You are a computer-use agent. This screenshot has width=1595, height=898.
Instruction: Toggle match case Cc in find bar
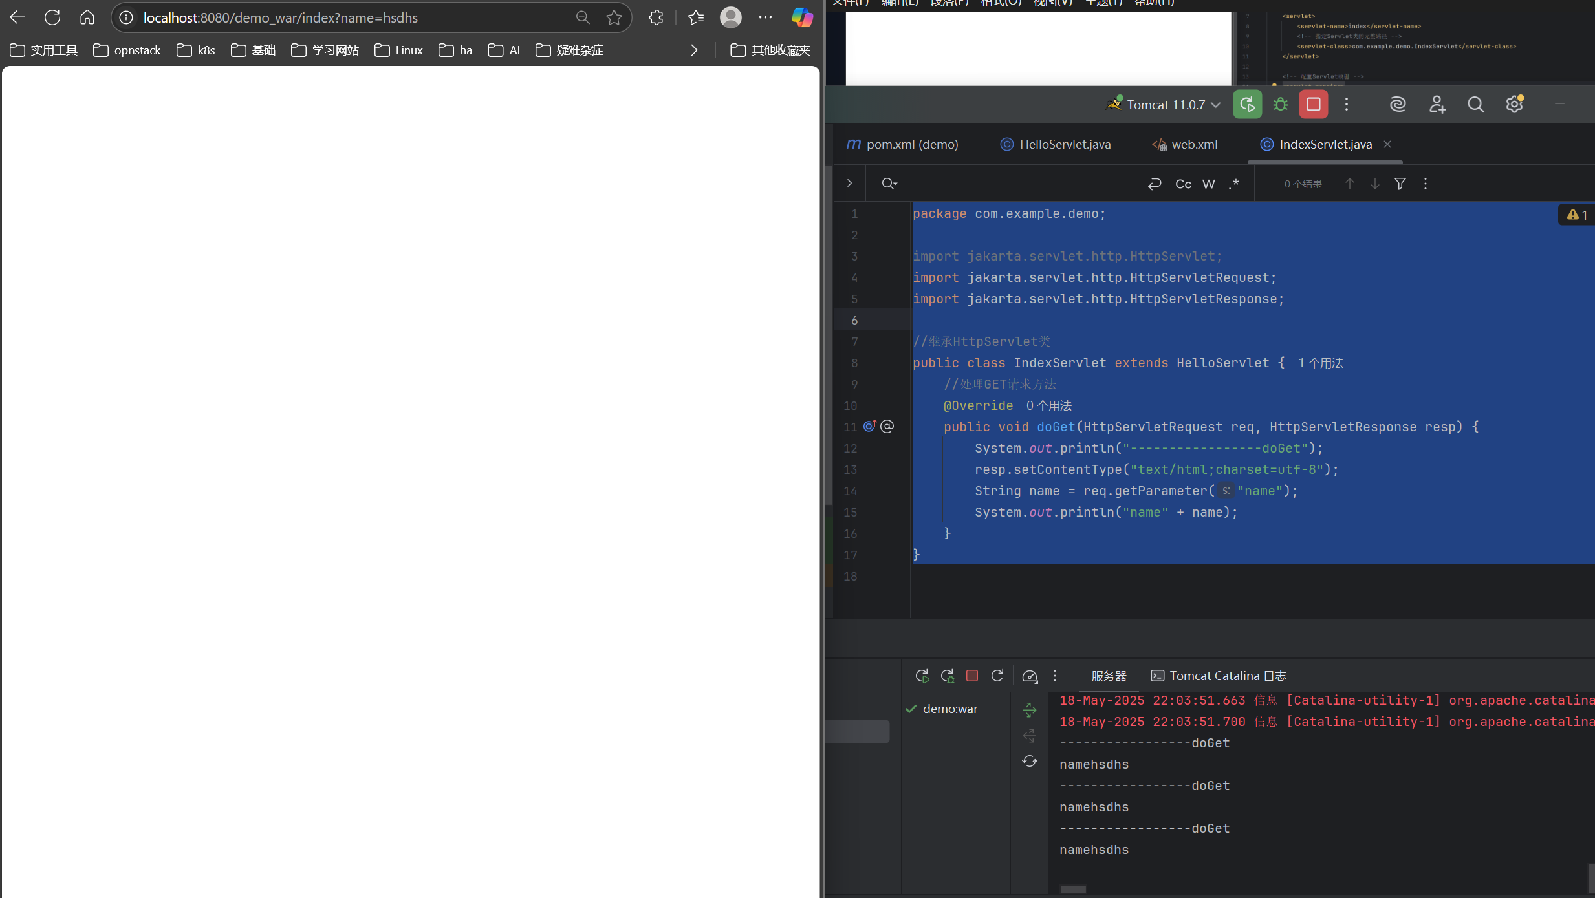coord(1183,184)
